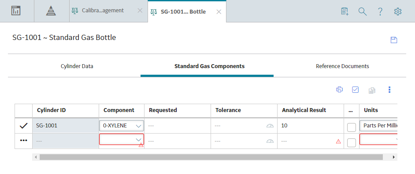Open the three-dot more options menu
Viewport: 415px width, 174px height.
[x=389, y=90]
